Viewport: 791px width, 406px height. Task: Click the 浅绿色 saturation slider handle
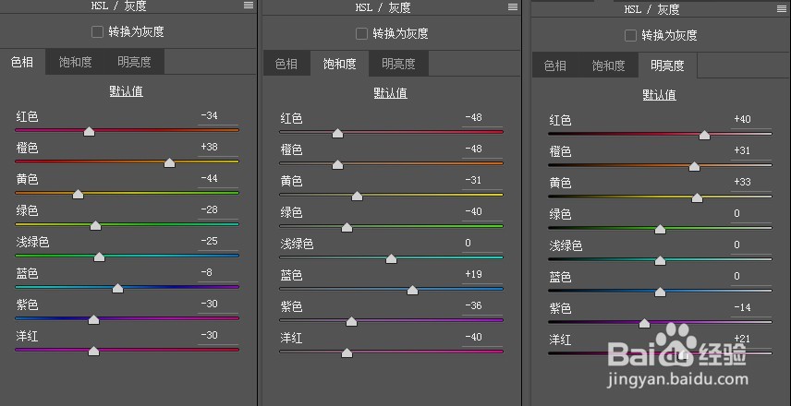[391, 259]
